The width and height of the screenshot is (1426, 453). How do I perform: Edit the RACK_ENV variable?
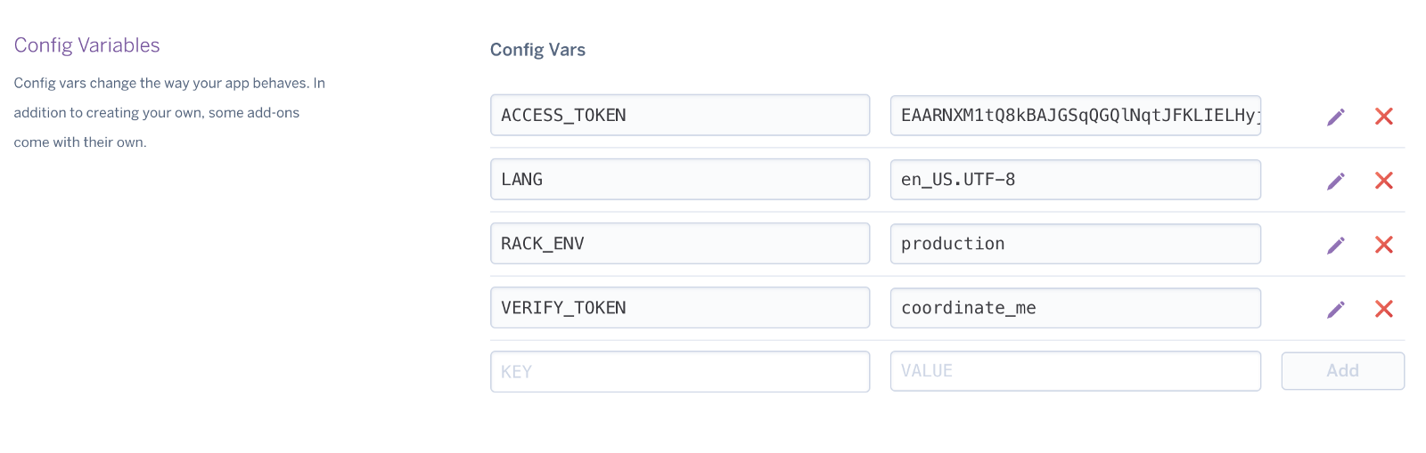[1335, 245]
